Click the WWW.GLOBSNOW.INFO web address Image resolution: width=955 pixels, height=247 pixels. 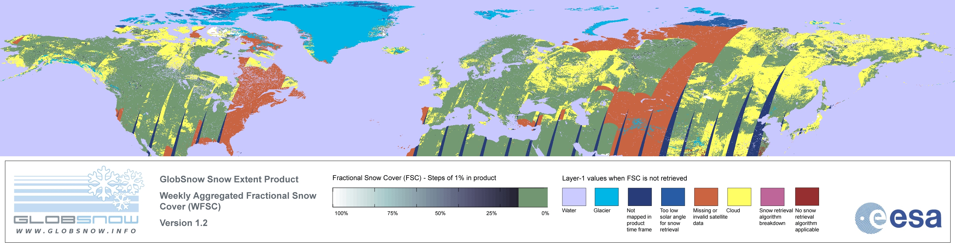[76, 231]
